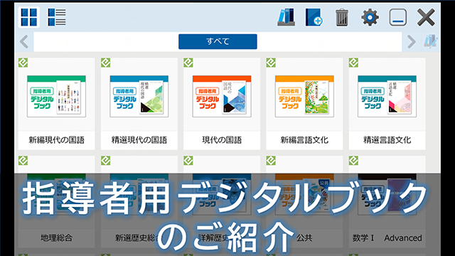Click the 新編言語文化 title label
This screenshot has height=256, width=455.
point(304,140)
